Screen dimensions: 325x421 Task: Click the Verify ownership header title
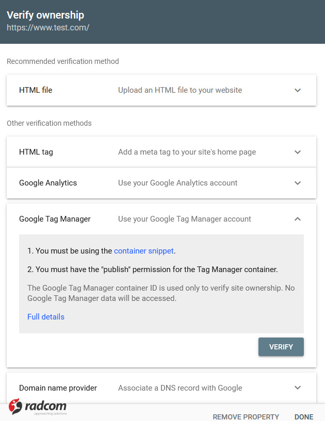(45, 15)
